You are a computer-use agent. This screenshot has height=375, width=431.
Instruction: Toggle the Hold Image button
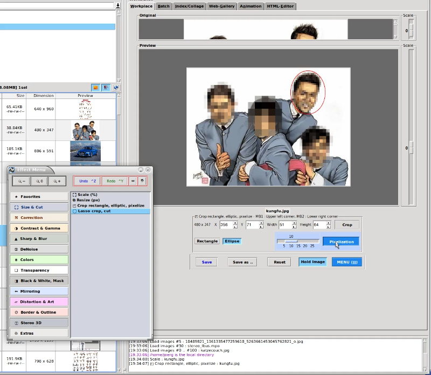pyautogui.click(x=313, y=262)
